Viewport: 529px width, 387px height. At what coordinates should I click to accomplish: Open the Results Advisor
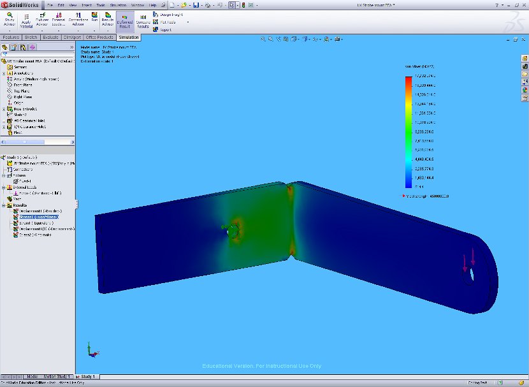tap(108, 20)
